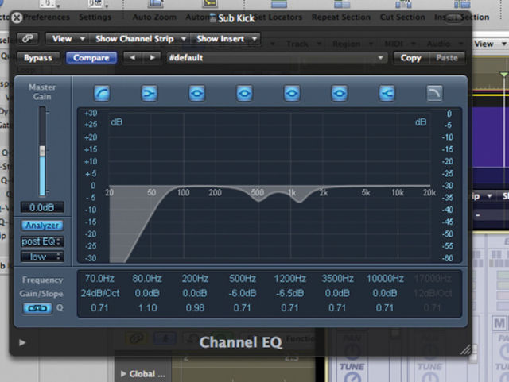Open the Show Channel Strip dropdown

pos(140,39)
